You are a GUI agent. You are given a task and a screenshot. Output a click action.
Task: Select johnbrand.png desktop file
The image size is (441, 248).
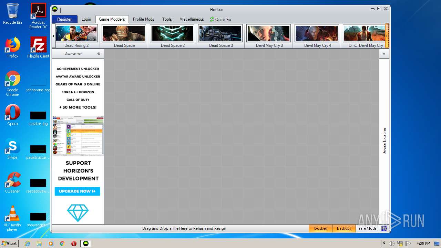pyautogui.click(x=38, y=85)
